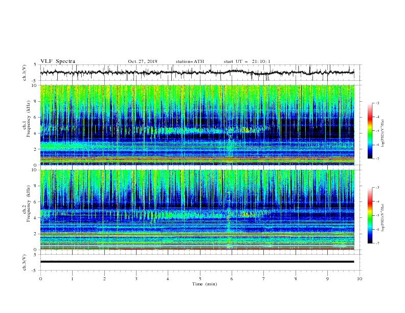Click the "-7" tick on lower colorbar
The image size is (405, 313).
click(377, 243)
